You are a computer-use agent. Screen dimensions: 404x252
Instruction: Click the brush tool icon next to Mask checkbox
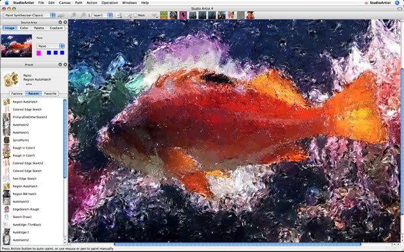click(128, 15)
